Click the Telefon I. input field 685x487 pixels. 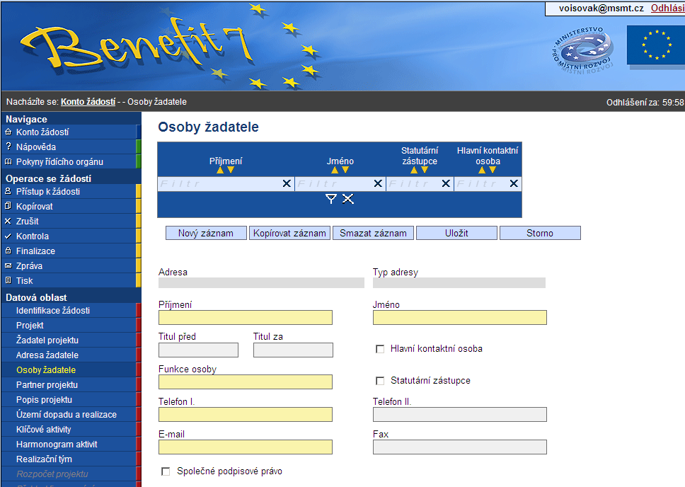pos(246,414)
